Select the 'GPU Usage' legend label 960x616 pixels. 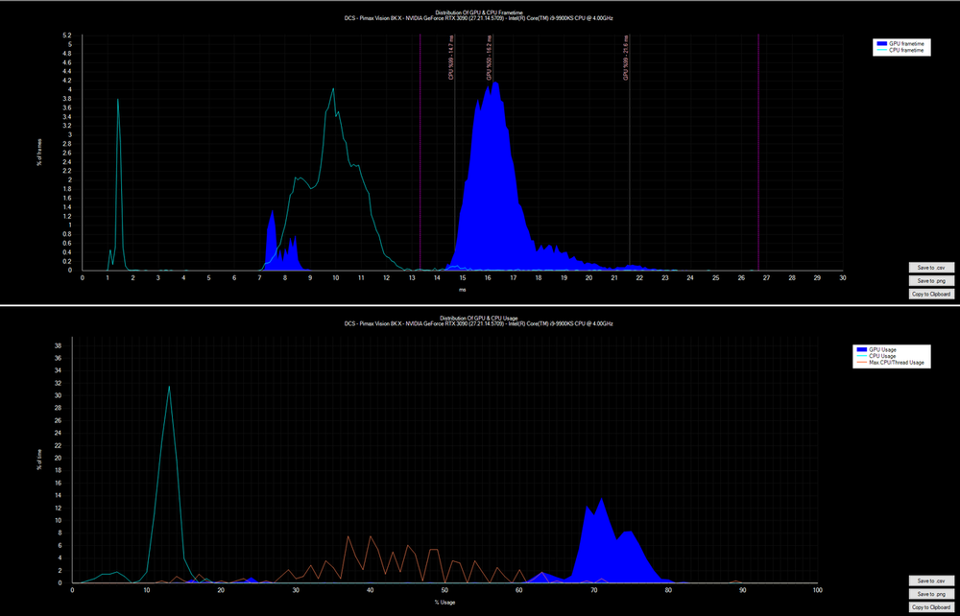click(883, 349)
